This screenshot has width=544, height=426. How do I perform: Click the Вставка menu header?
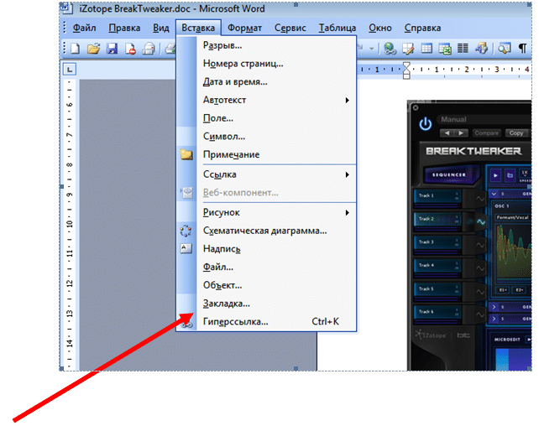[198, 28]
